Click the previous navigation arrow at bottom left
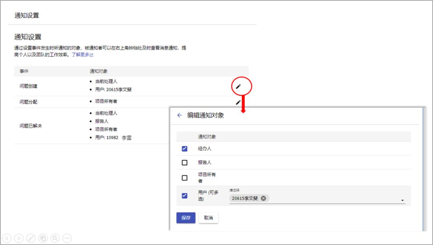The height and width of the screenshot is (245, 433). (x=7, y=238)
